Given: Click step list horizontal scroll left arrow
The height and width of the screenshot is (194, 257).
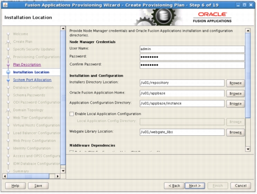Looking at the screenshot, I should (5, 176).
